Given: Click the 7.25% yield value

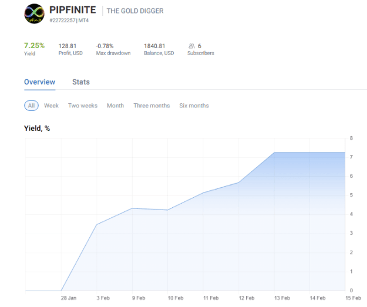Looking at the screenshot, I should (34, 45).
